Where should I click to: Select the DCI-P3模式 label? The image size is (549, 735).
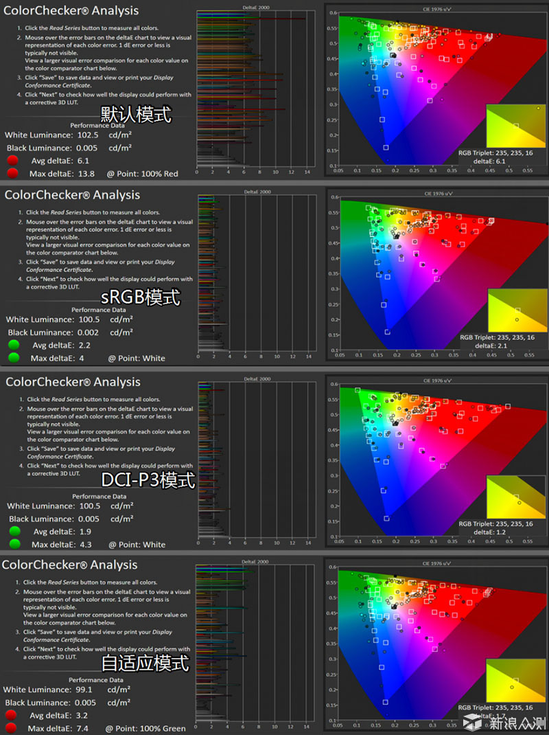(x=148, y=480)
